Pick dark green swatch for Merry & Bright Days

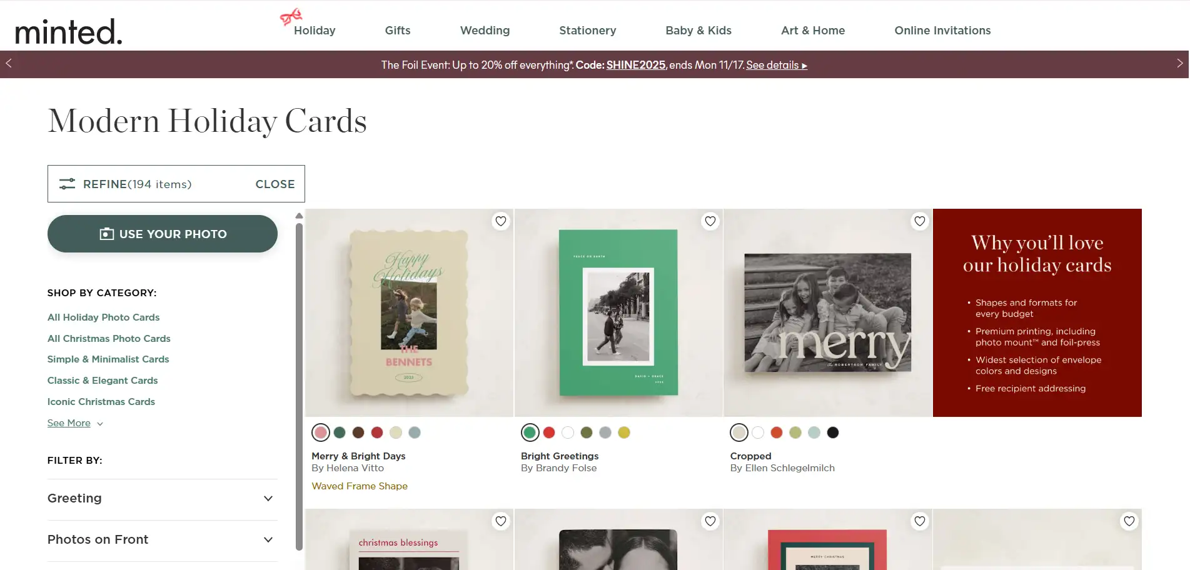pyautogui.click(x=340, y=432)
